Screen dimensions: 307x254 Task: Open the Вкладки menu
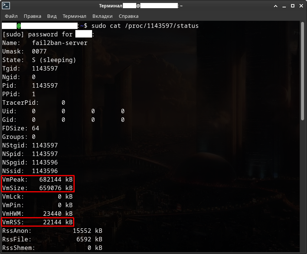(102, 16)
